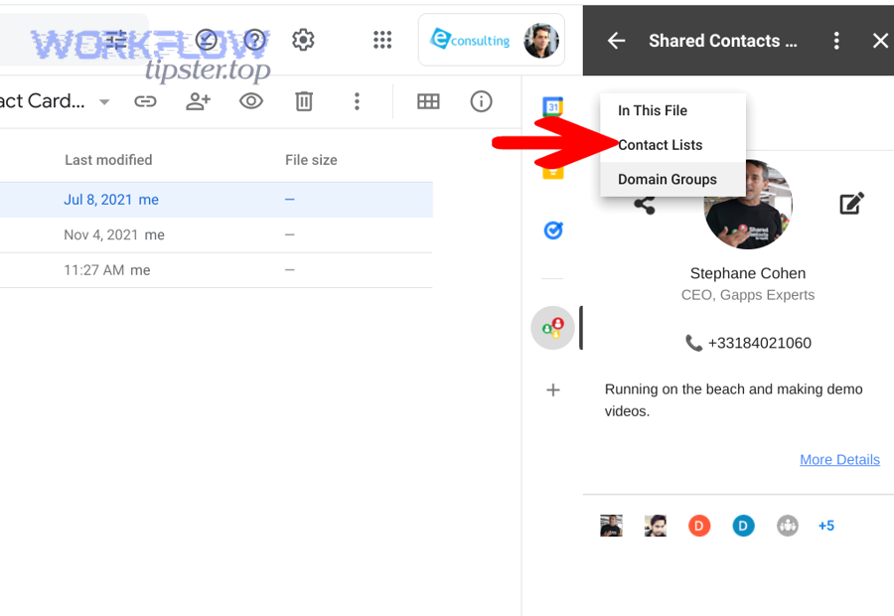Viewport: 894px width, 616px height.
Task: Open the Shared Contacts add-on icon
Action: coord(552,327)
